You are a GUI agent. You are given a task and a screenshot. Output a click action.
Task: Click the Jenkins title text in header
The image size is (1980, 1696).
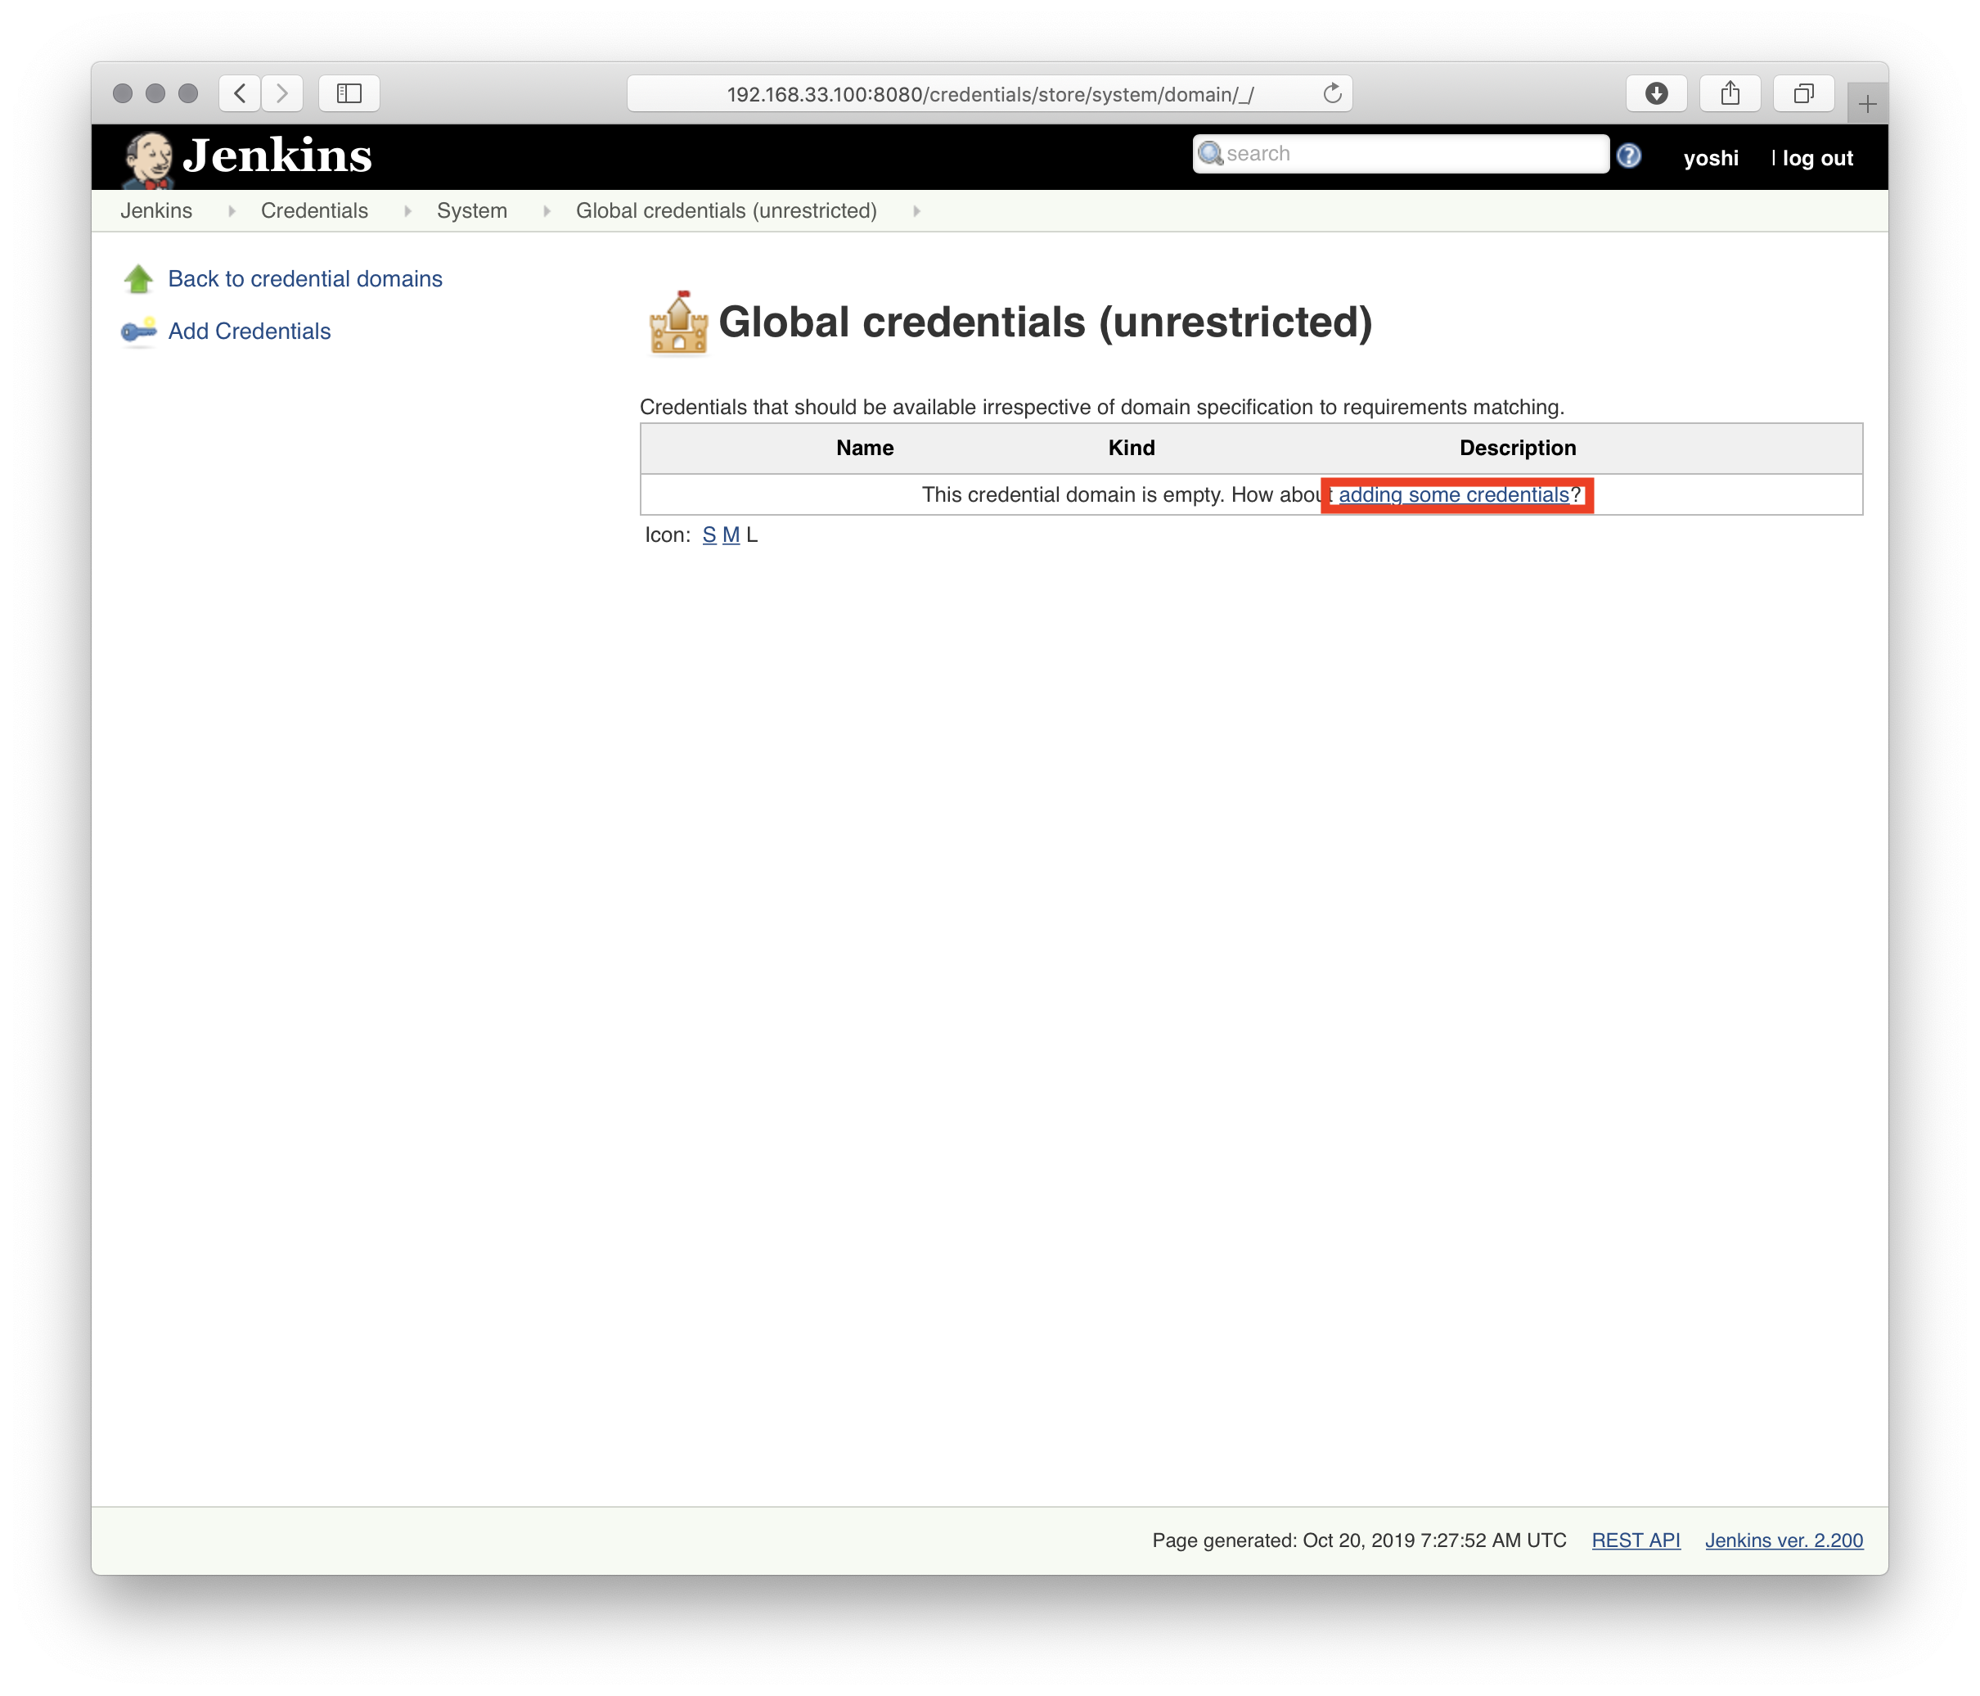pos(277,156)
